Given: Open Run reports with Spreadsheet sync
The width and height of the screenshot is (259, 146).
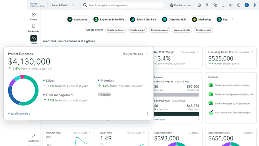Looking at the screenshot, I should click(230, 112).
